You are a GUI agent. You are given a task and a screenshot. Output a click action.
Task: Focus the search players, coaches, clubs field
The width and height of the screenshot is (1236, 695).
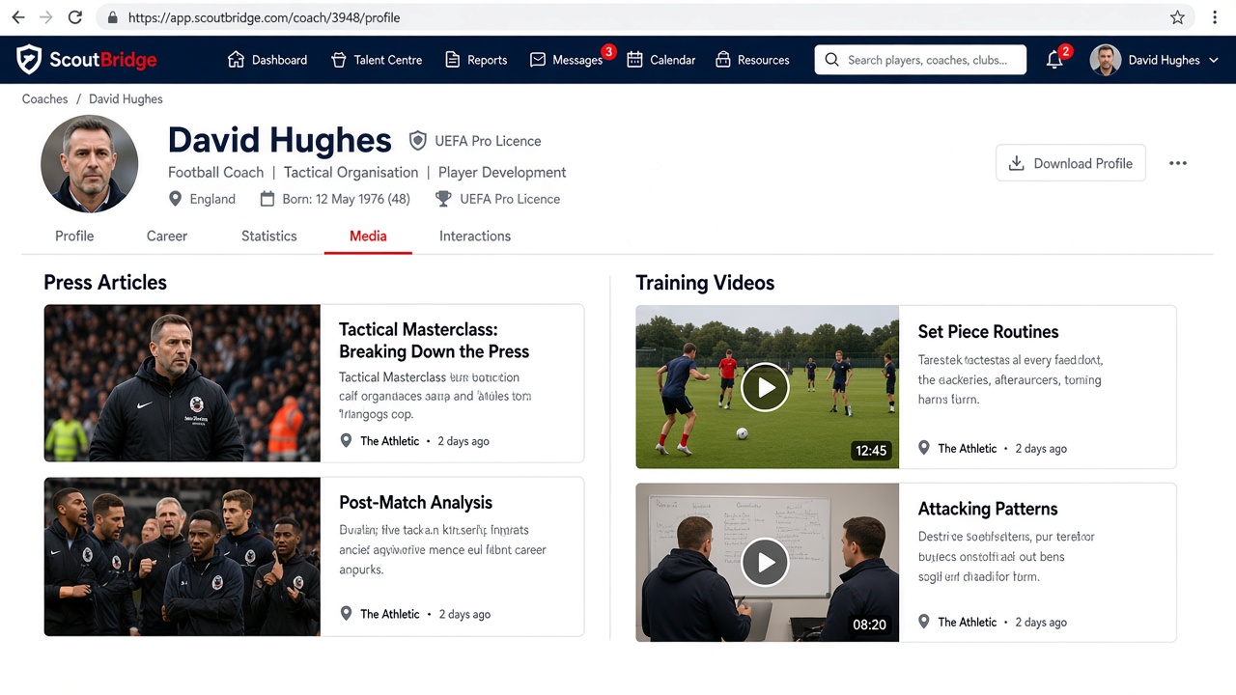920,60
